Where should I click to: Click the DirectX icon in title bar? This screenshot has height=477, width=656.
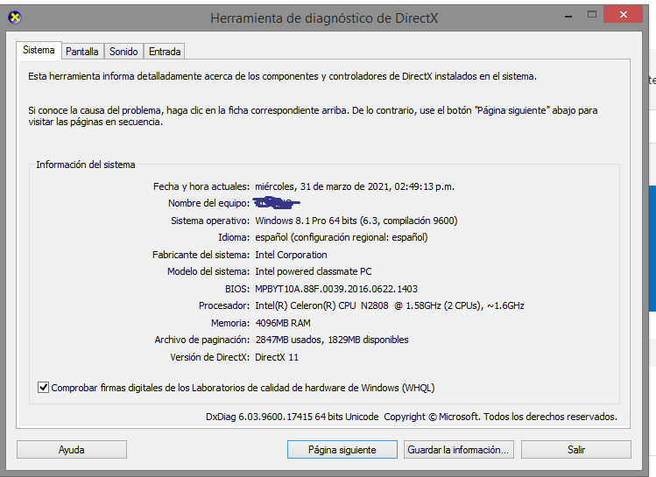coord(15,18)
